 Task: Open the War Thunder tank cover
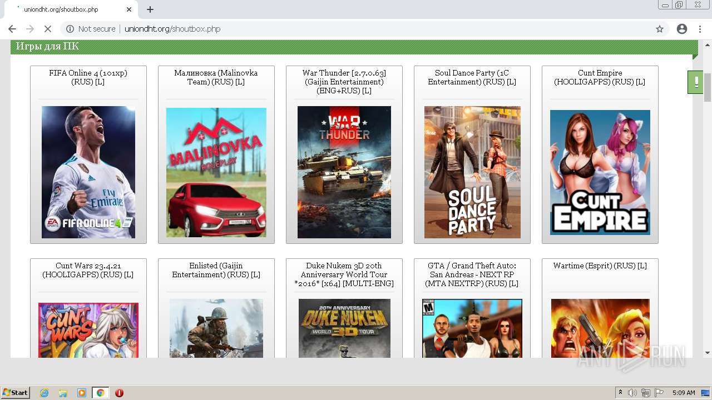344,172
